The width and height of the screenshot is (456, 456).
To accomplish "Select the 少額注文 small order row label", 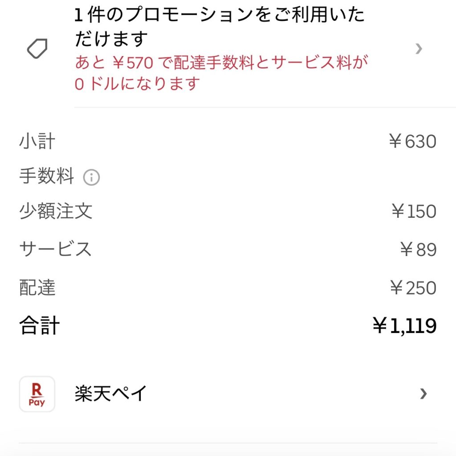I will (x=56, y=211).
